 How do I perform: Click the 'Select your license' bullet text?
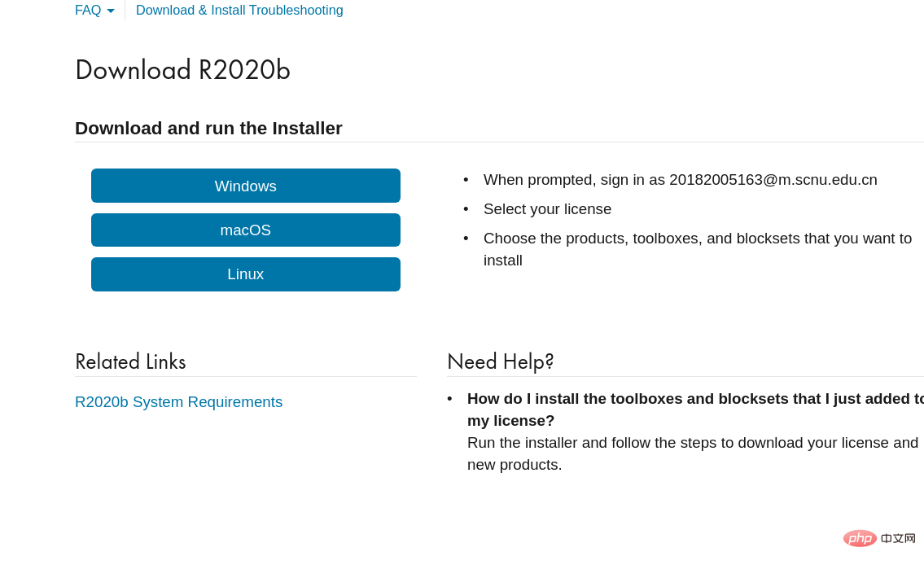tap(547, 209)
